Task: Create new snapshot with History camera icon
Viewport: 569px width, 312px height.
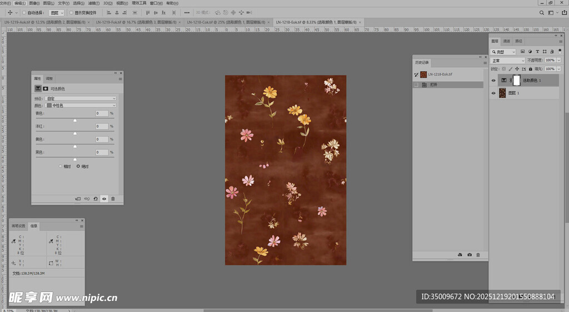Action: [x=469, y=255]
